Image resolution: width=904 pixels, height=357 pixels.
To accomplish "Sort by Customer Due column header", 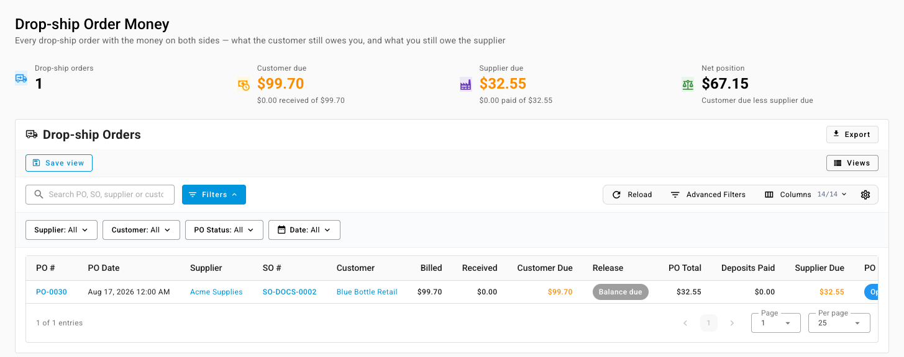I will coord(545,268).
